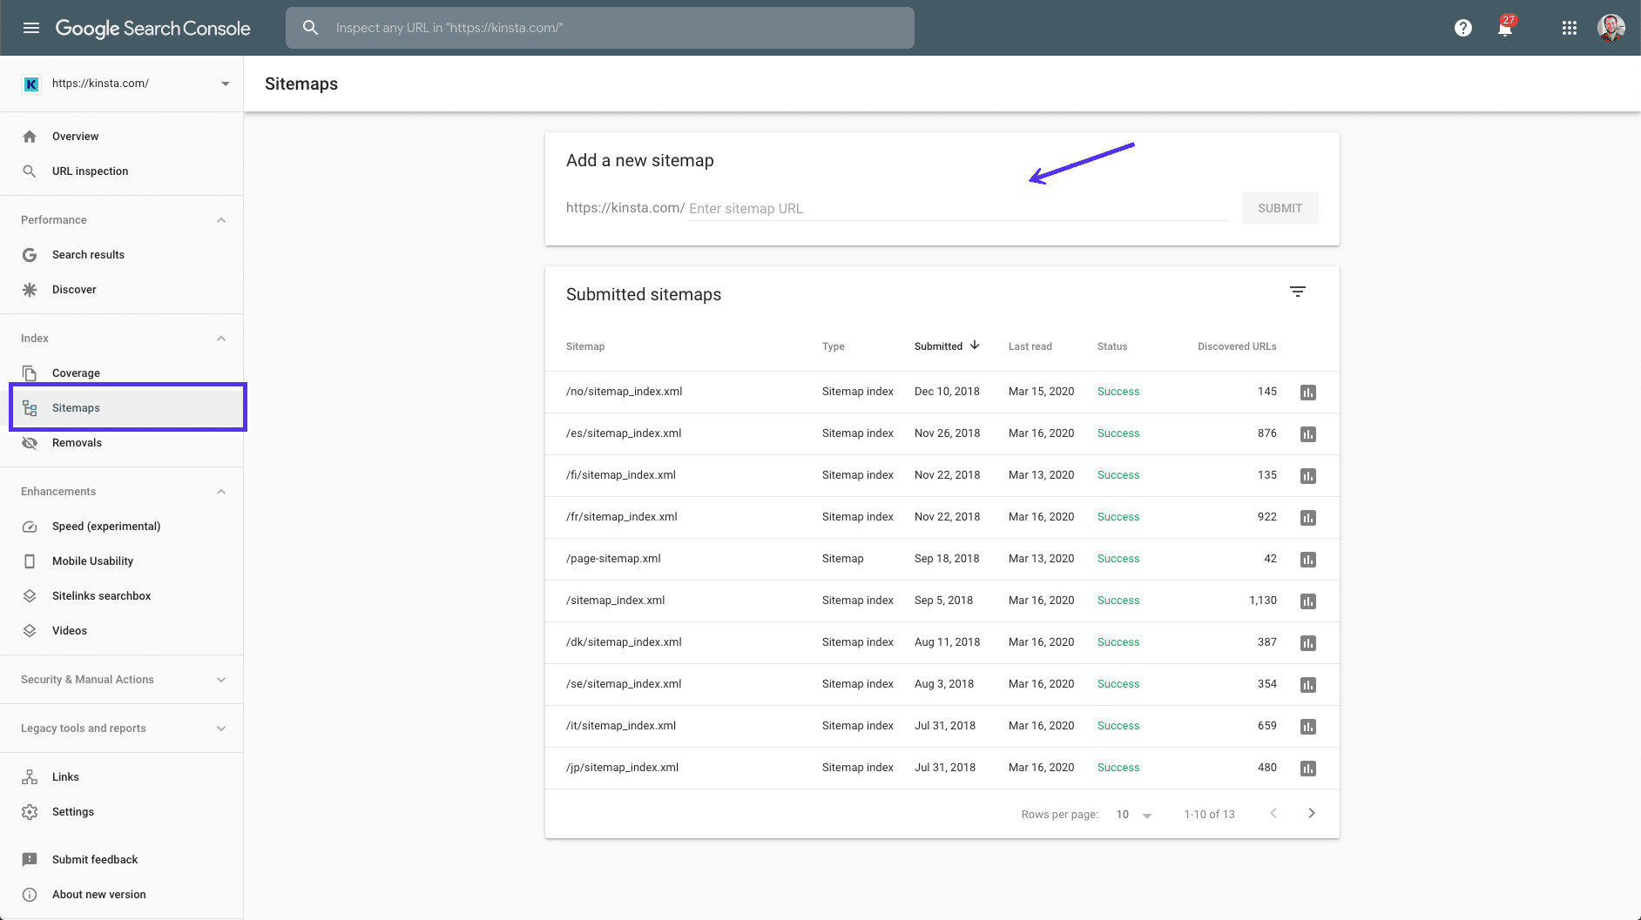Click the Inspect any URL search field

point(600,28)
